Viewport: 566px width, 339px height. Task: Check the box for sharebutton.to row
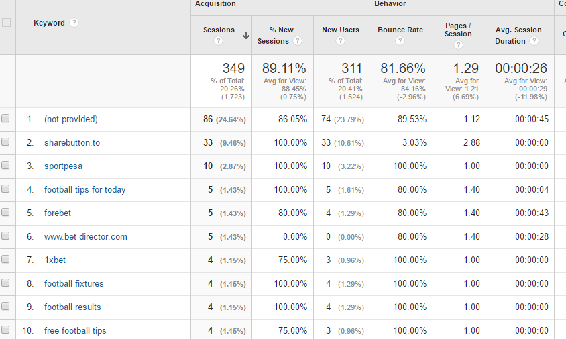(x=5, y=142)
